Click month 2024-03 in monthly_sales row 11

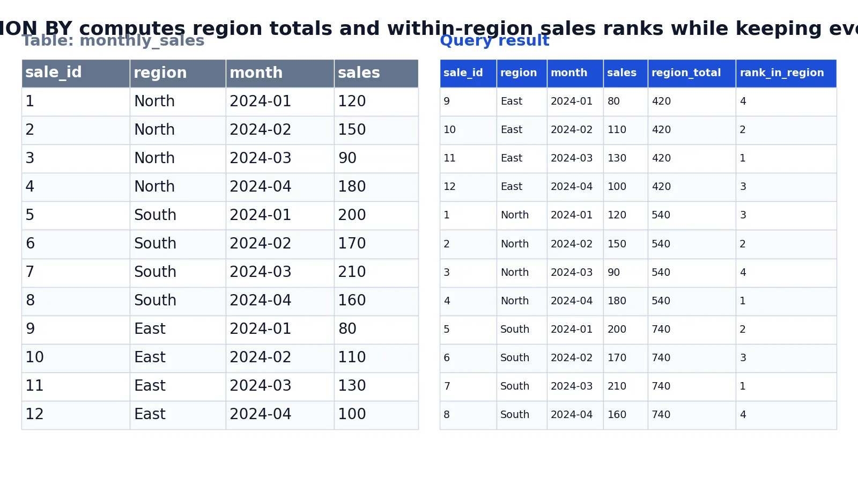click(x=280, y=386)
